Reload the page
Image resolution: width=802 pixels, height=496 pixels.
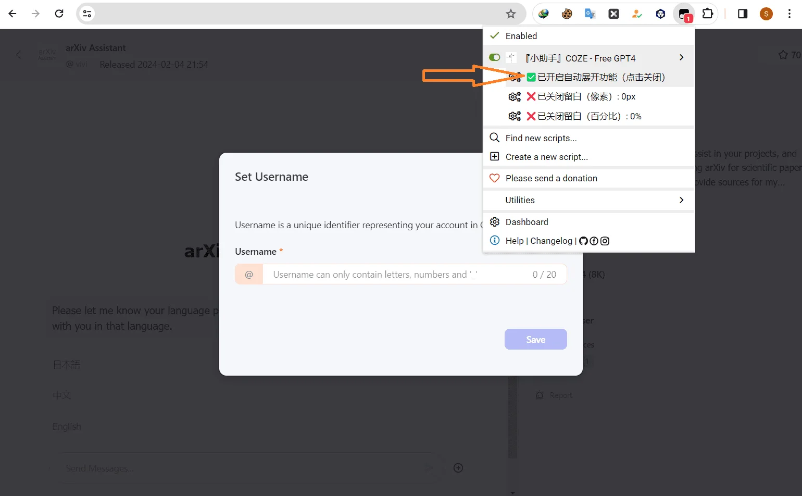click(59, 14)
